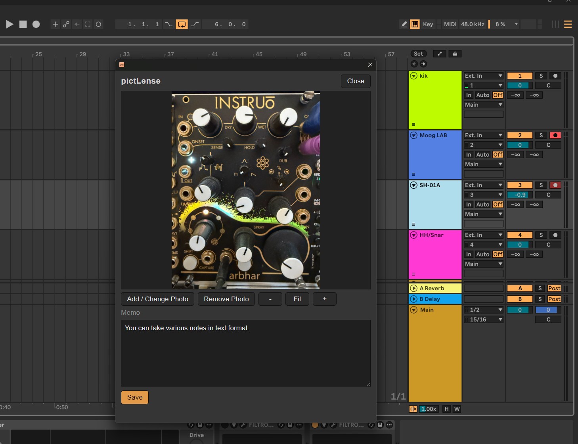
Task: Go to the Previous Locator arrow
Action: (x=414, y=64)
